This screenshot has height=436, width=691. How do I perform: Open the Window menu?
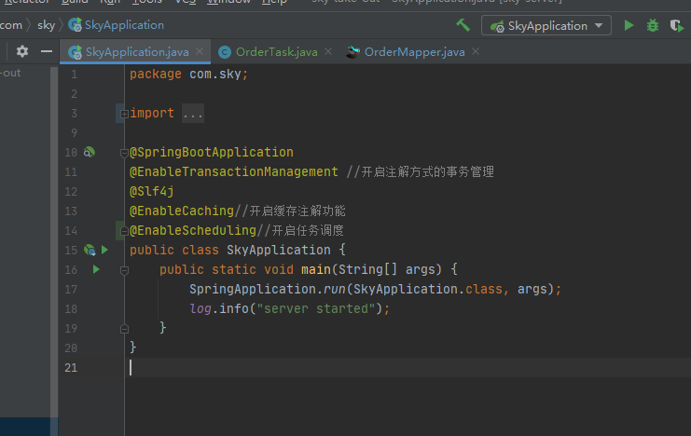click(228, 2)
